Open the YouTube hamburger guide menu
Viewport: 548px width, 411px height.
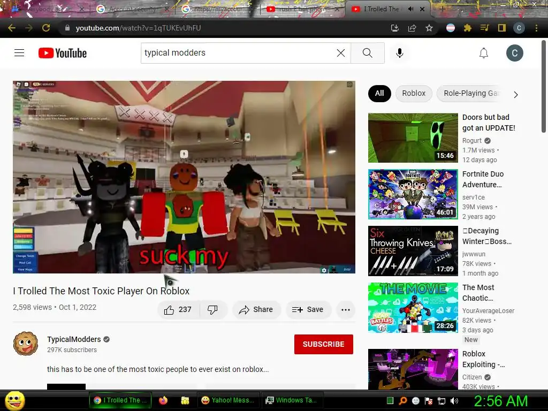pos(19,53)
